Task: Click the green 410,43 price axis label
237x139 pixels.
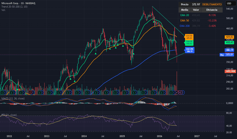Action: (229, 42)
